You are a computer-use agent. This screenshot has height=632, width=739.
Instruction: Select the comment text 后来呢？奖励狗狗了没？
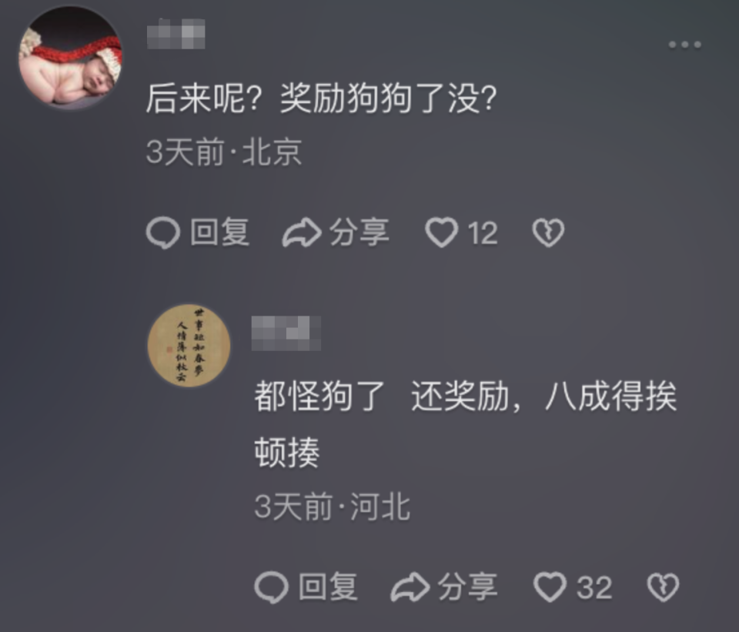click(x=322, y=99)
